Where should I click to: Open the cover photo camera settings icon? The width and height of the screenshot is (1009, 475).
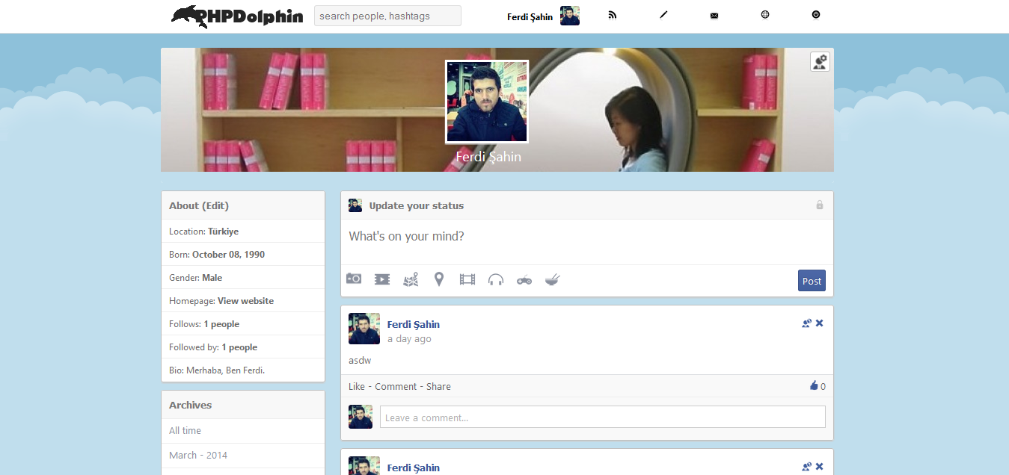[820, 61]
